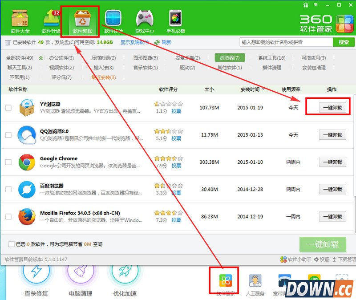356x300 pixels.
Task: Click the 软件升级 upgrade icon
Action: click(x=51, y=19)
